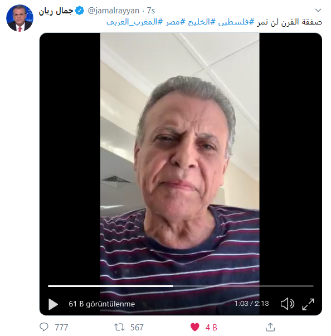Toggle the red heart like icon
This screenshot has height=336, width=331.
click(x=194, y=327)
